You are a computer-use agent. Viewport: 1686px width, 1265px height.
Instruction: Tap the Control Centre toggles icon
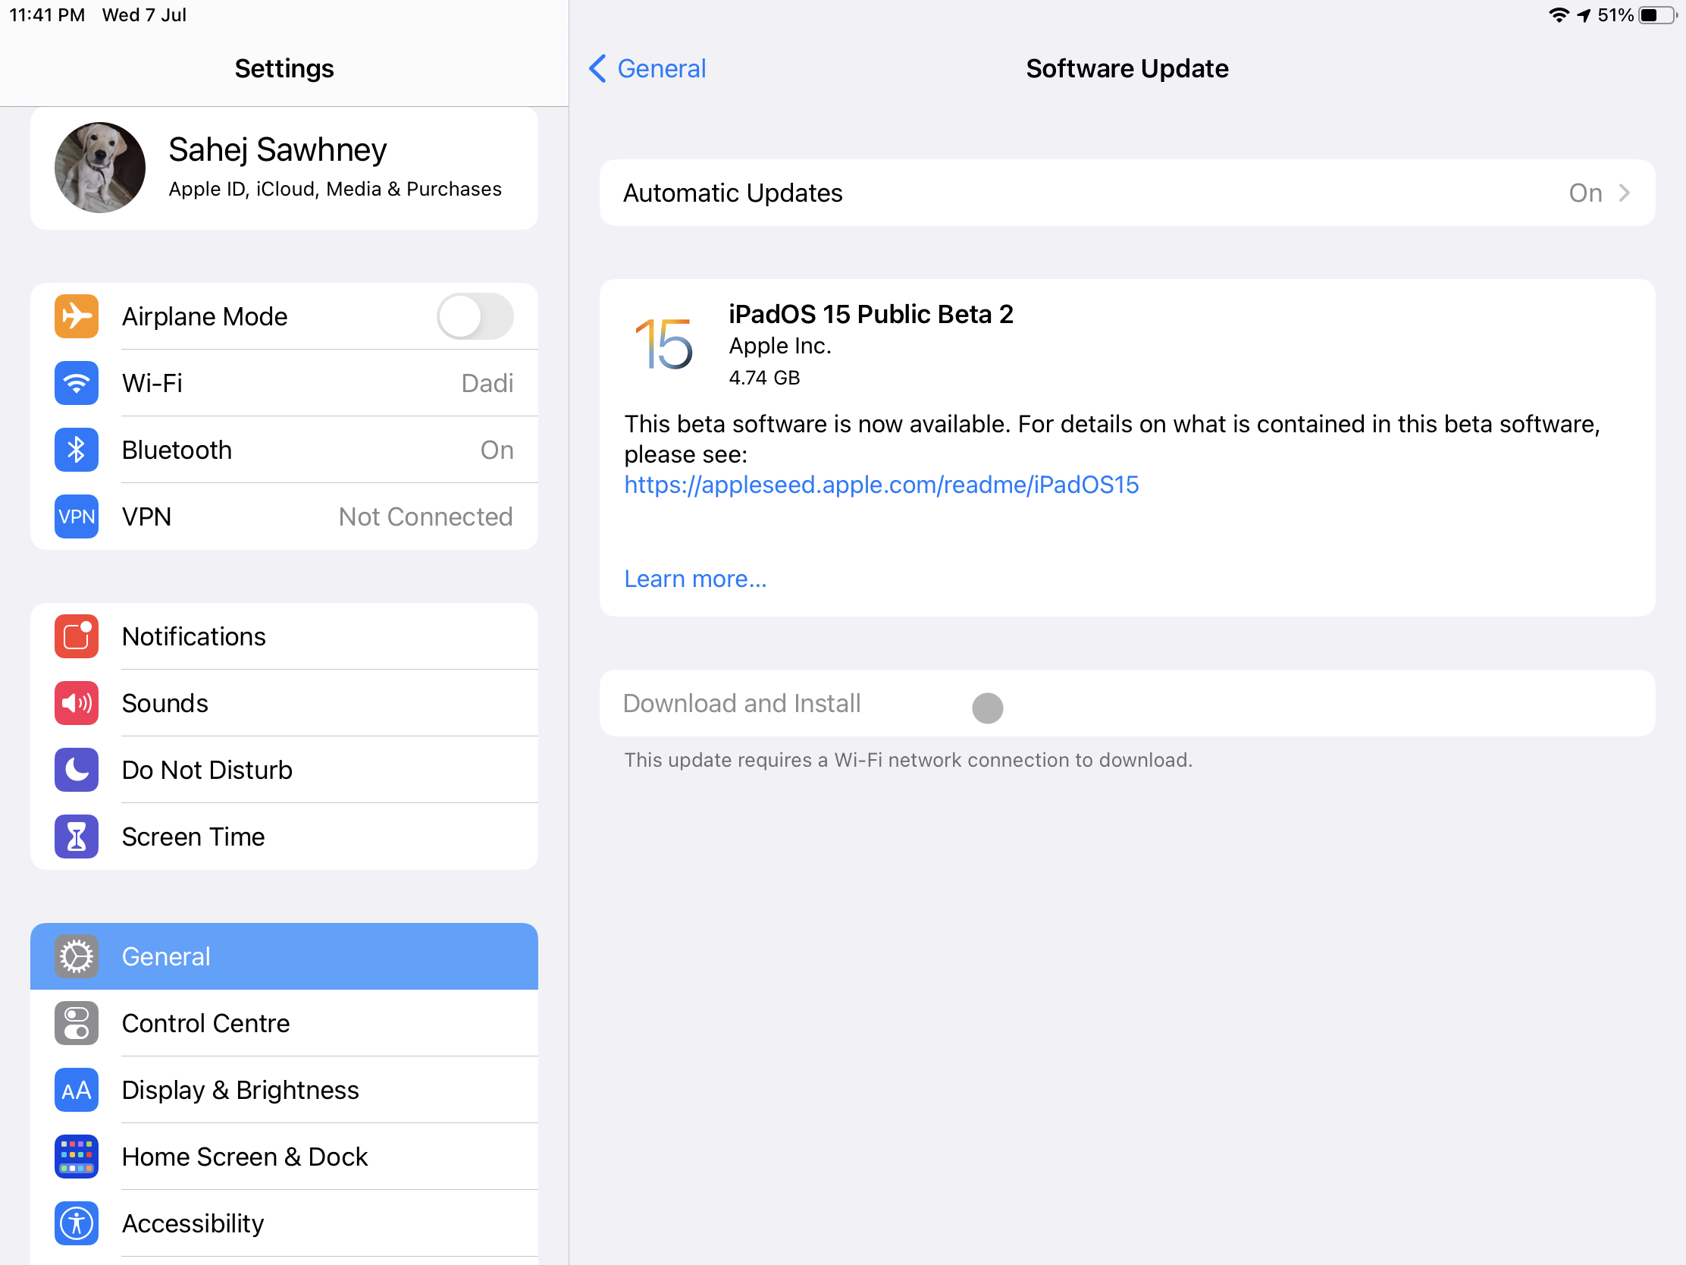(x=77, y=1022)
